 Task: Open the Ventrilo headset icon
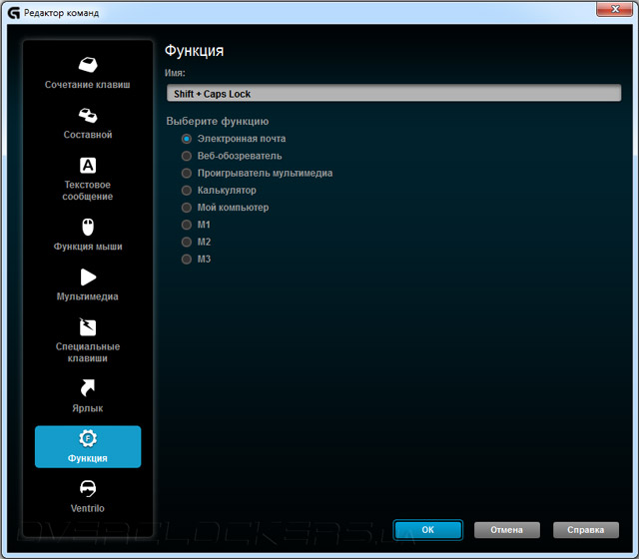pos(88,488)
